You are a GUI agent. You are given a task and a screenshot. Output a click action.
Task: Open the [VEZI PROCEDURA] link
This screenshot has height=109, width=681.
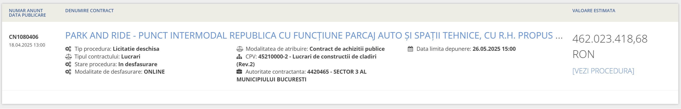click(x=603, y=71)
